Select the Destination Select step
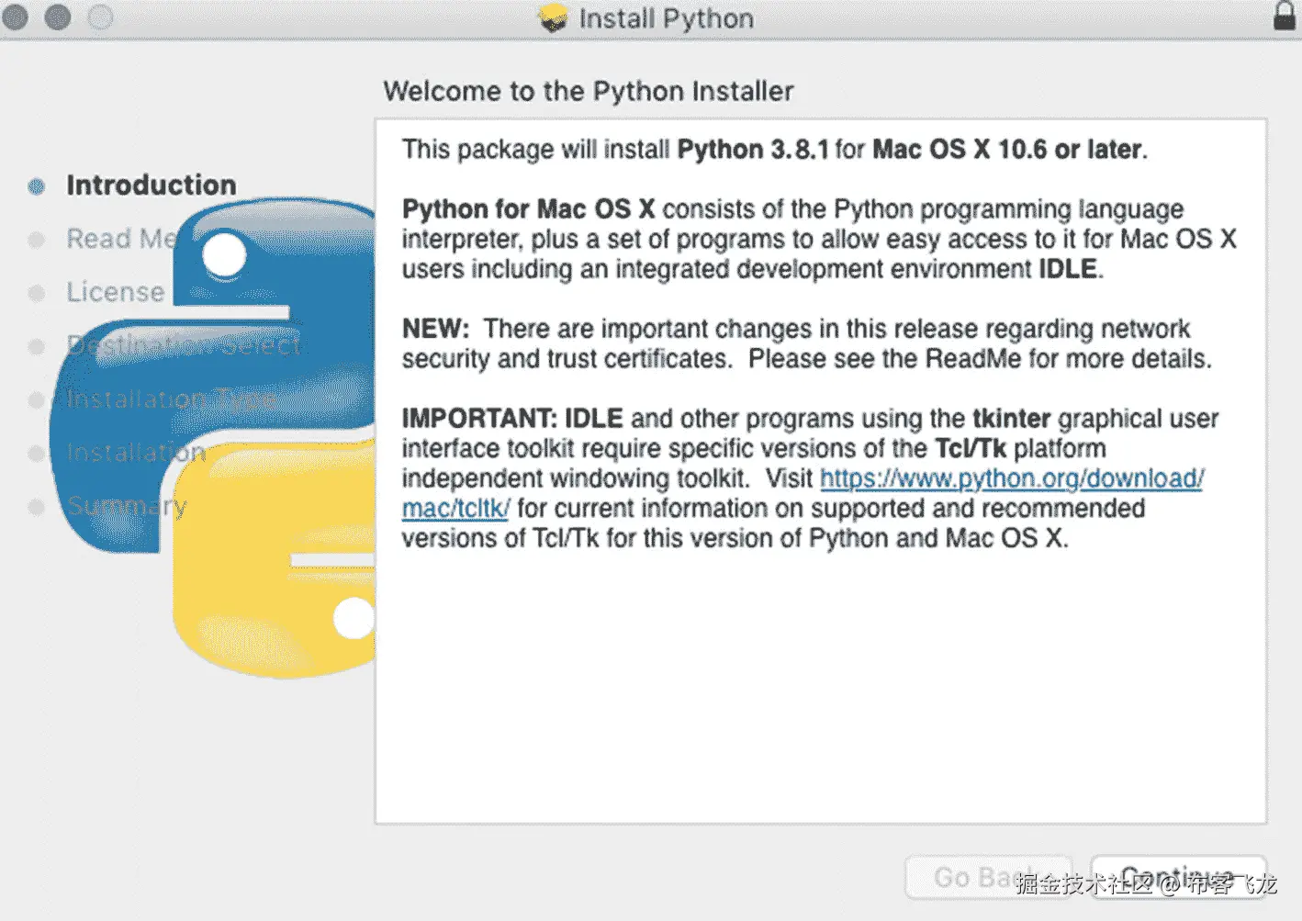This screenshot has height=921, width=1302. (183, 346)
